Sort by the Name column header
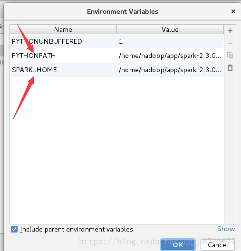The height and width of the screenshot is (251, 241). (x=63, y=29)
